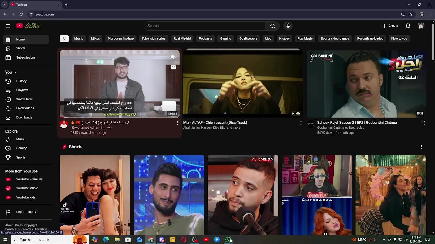The image size is (435, 244).
Task: Select the All filter chip
Action: [x=64, y=38]
